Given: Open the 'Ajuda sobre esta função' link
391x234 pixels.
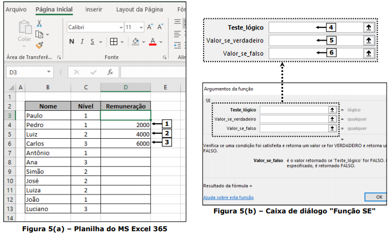Looking at the screenshot, I should (x=228, y=197).
